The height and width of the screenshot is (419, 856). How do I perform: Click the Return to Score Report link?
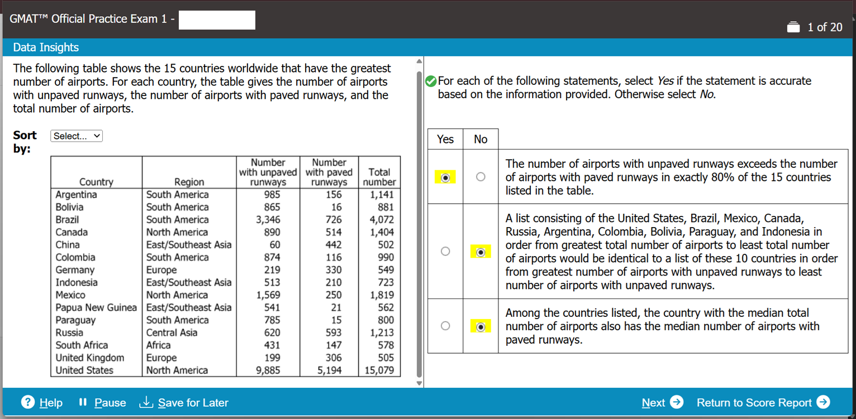click(754, 403)
